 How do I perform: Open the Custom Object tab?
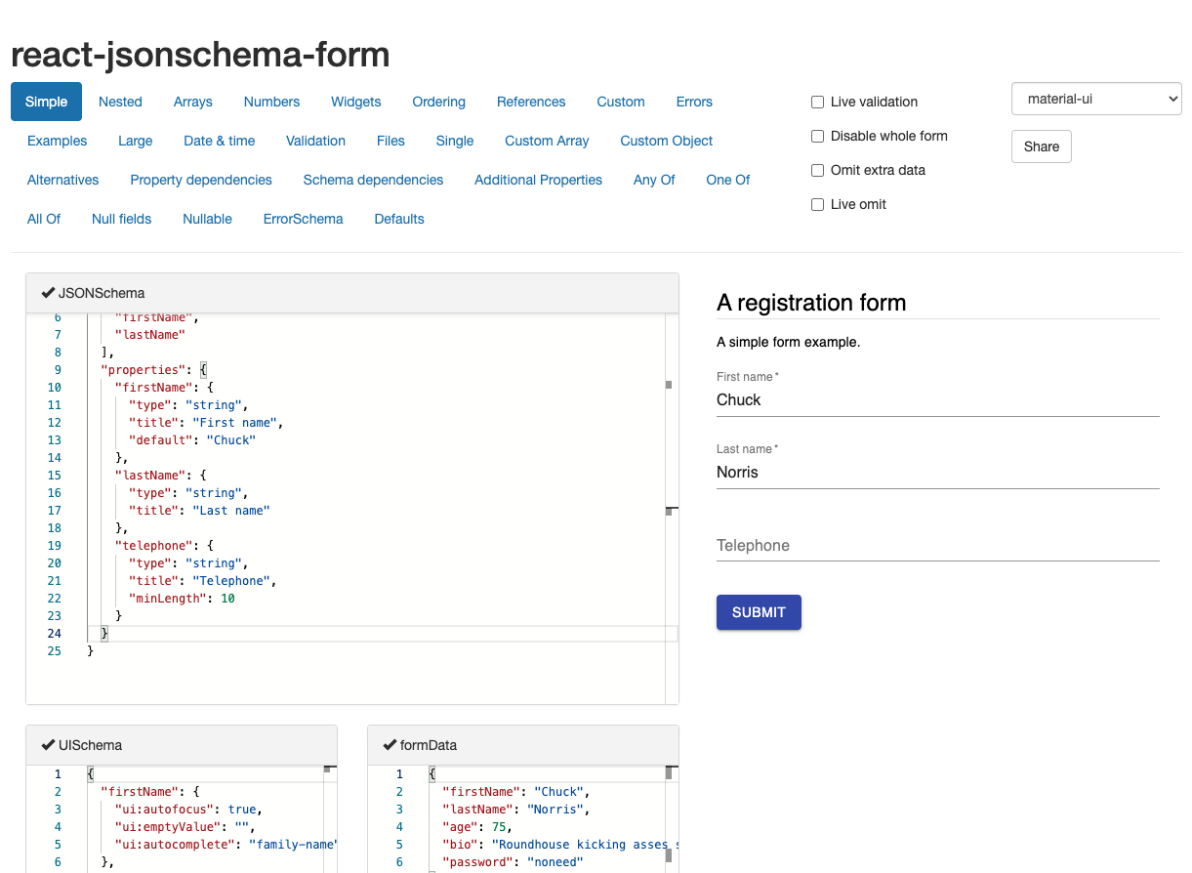coord(667,141)
